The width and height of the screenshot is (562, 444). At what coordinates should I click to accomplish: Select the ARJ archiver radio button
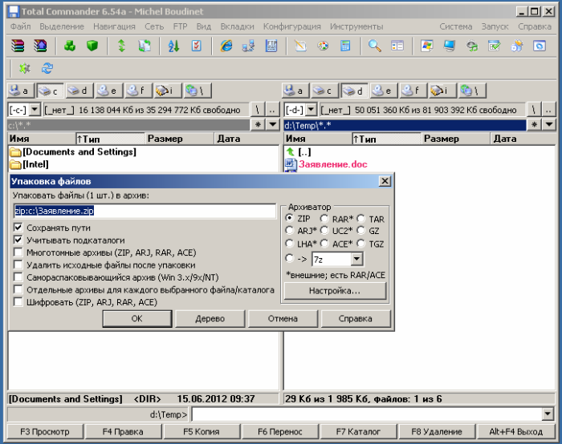point(289,231)
